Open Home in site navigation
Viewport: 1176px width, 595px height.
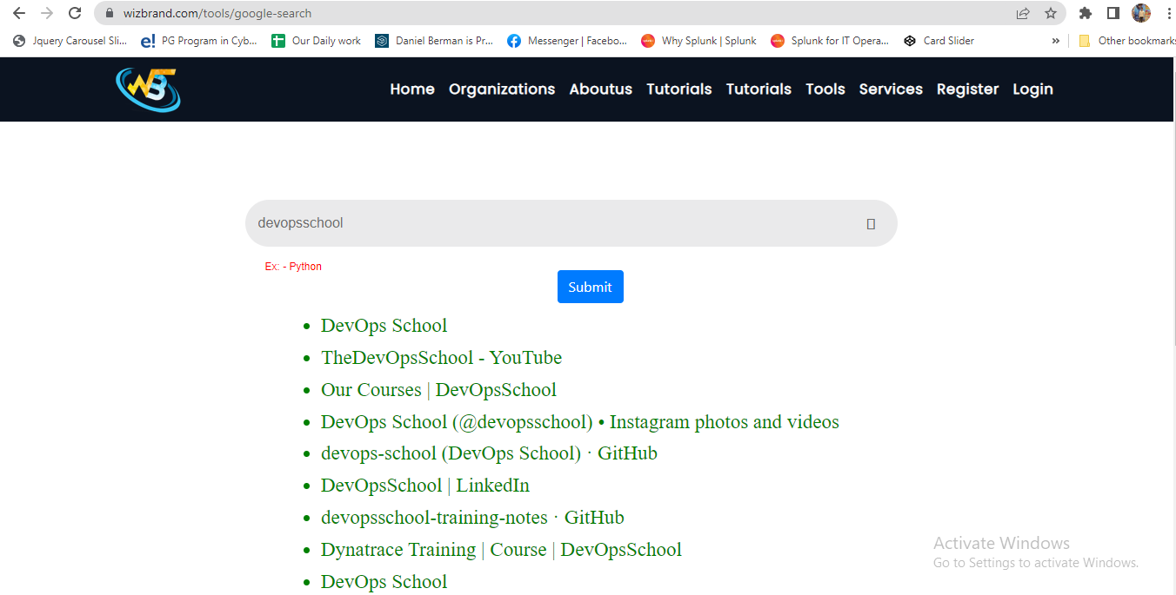click(412, 89)
